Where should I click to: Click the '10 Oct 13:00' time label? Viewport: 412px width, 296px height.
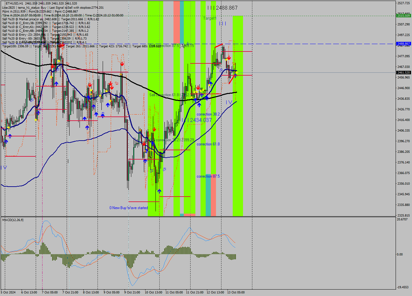point(153,292)
